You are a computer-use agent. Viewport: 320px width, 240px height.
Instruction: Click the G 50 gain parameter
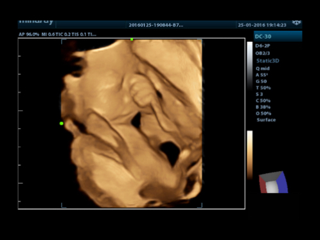(261, 81)
